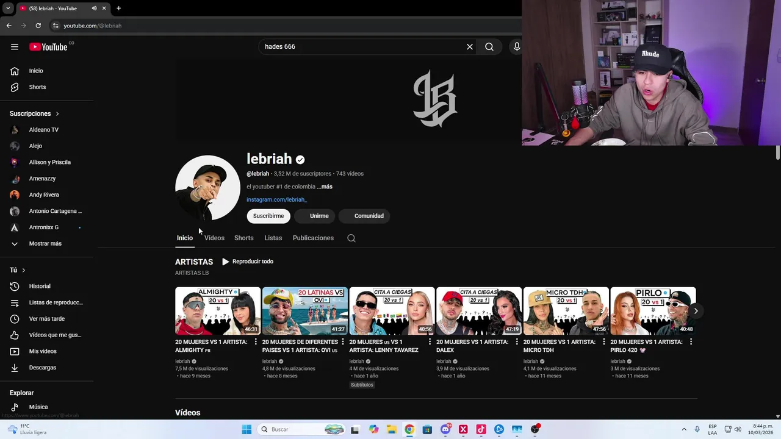Screen dimensions: 781x439
Task: Search within lebriah channel via magnifier
Action: tap(351, 238)
